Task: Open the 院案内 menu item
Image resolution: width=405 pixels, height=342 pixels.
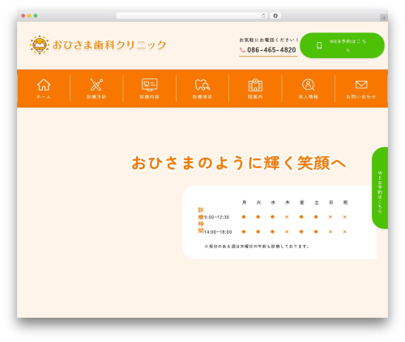Action: click(x=255, y=89)
